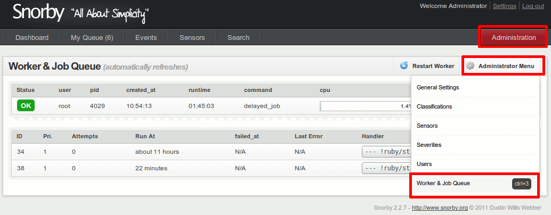Click the green OK status badge
This screenshot has height=215, width=551.
[26, 106]
